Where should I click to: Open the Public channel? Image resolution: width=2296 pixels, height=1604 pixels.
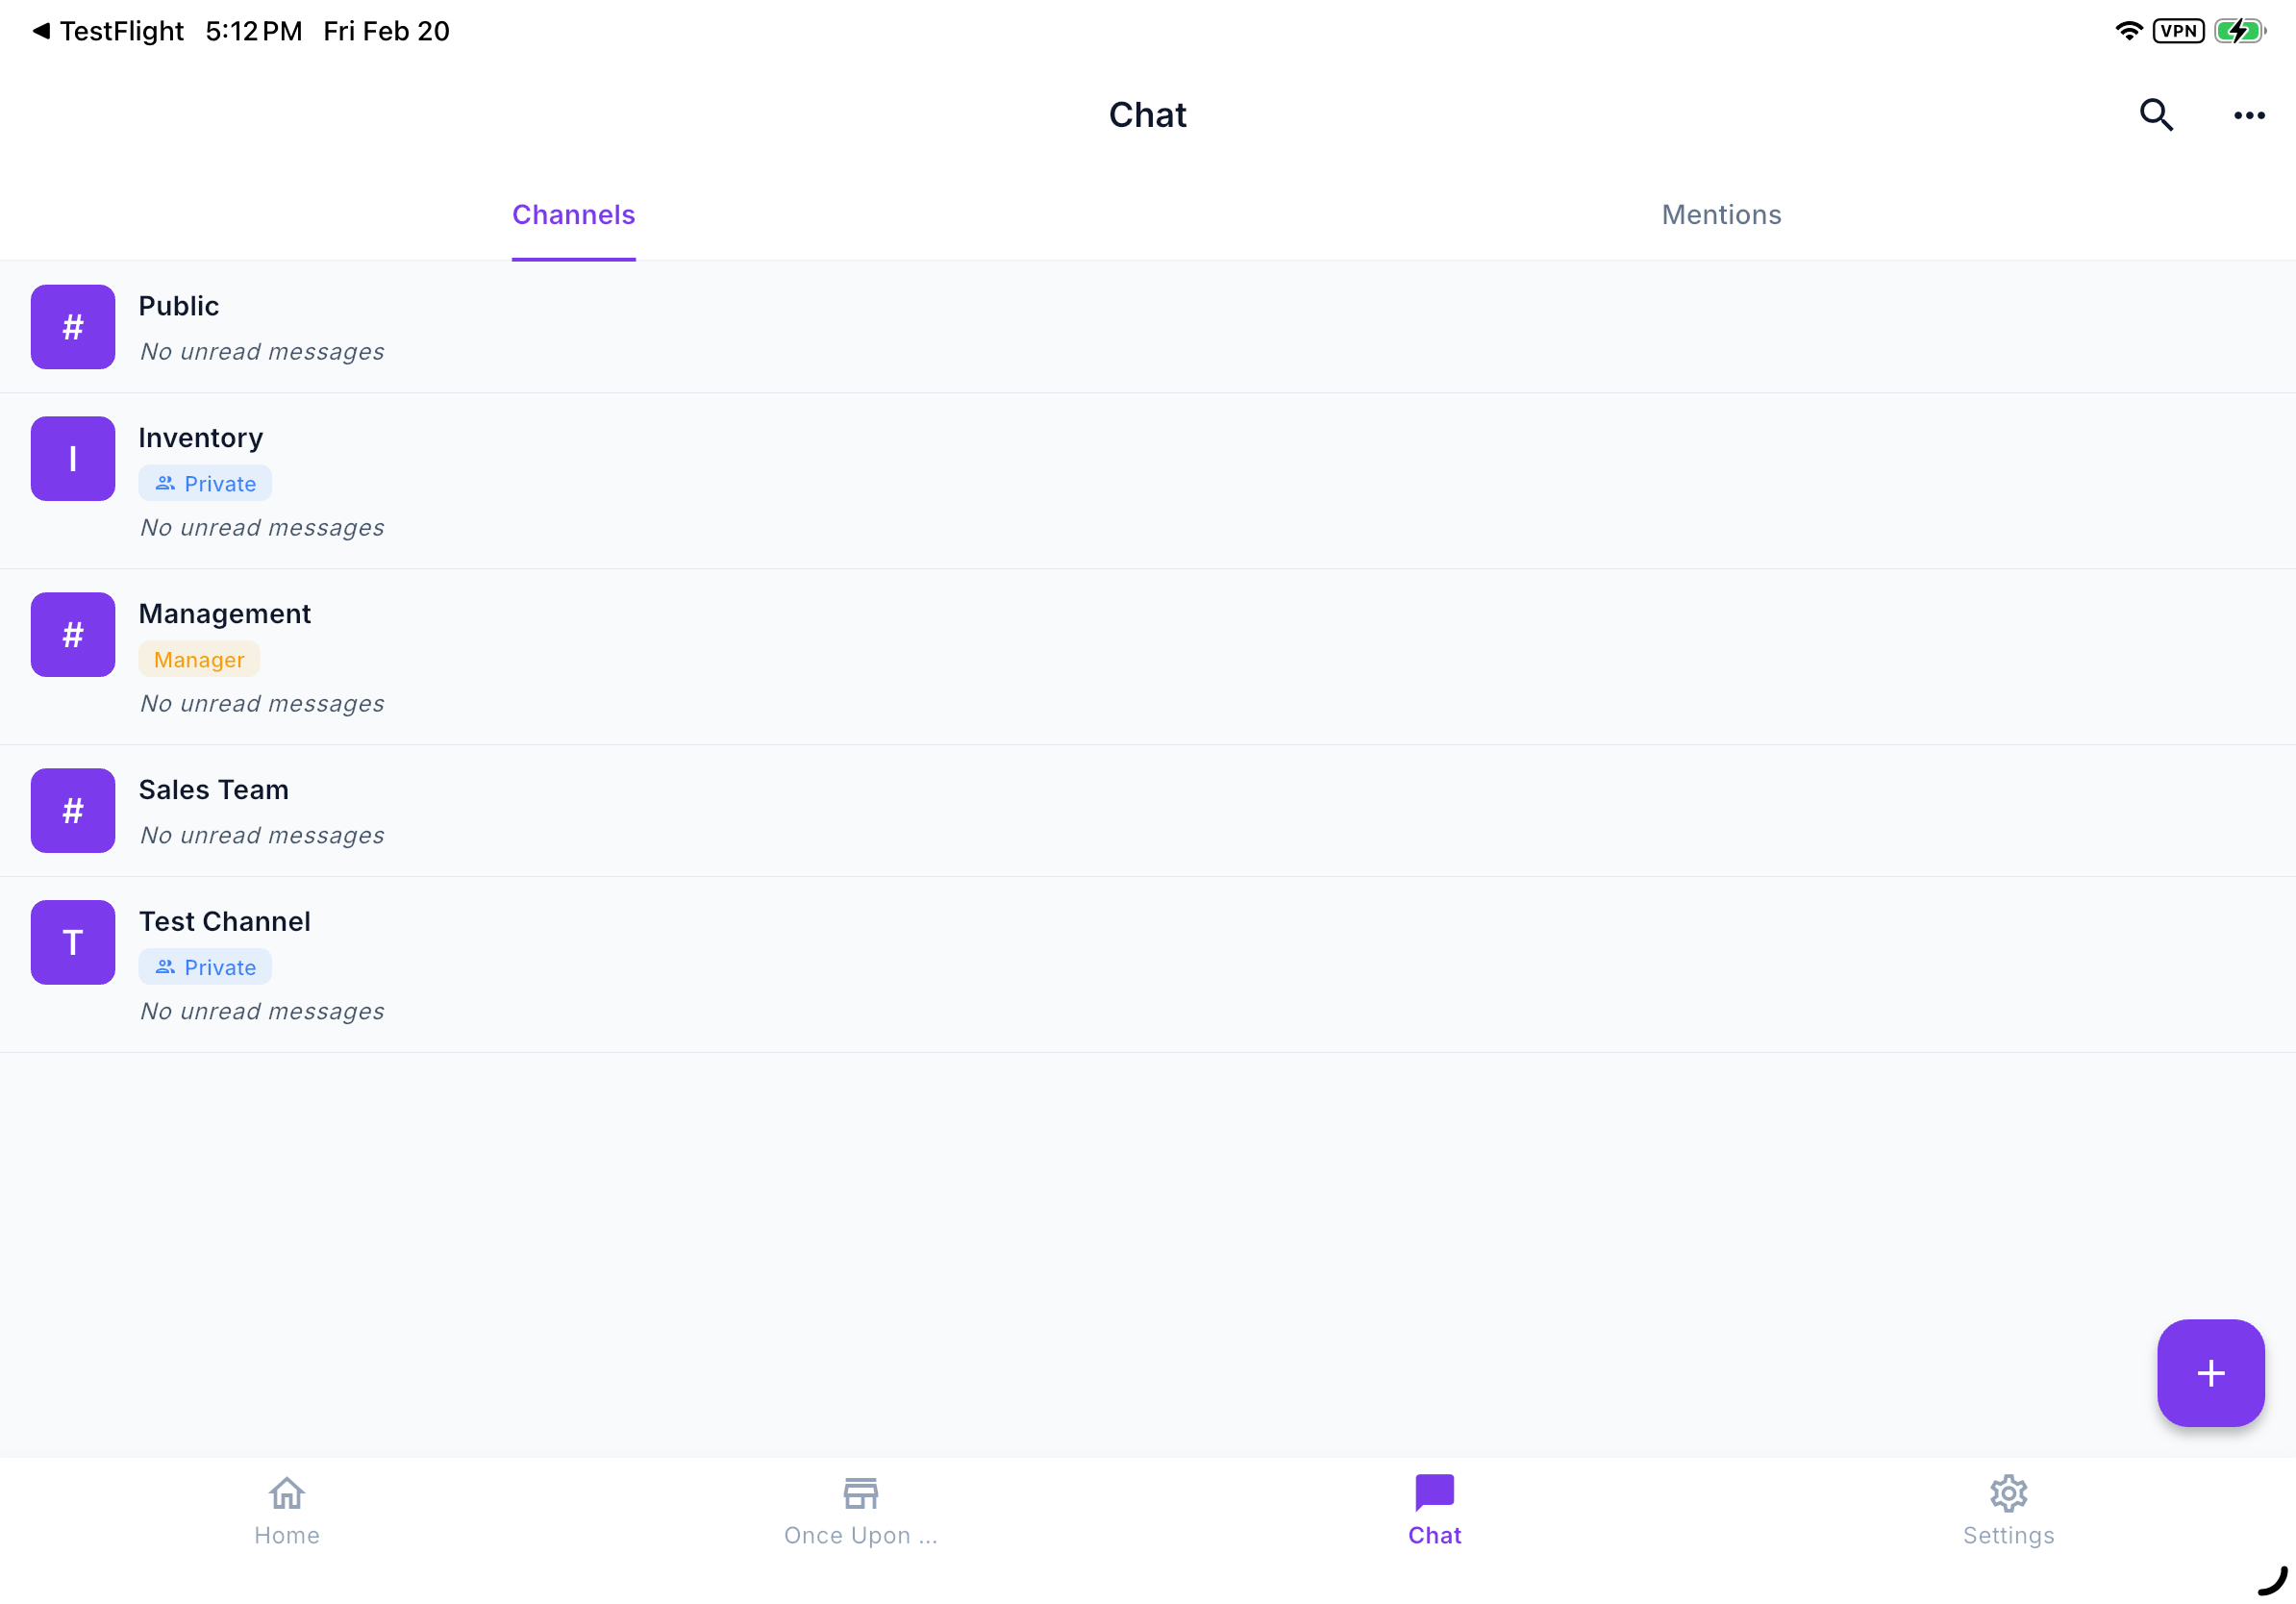pyautogui.click(x=1148, y=327)
